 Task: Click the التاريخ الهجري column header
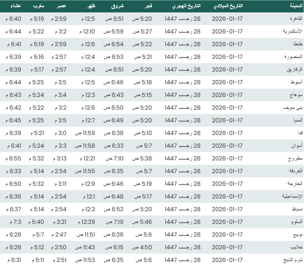(x=187, y=6)
